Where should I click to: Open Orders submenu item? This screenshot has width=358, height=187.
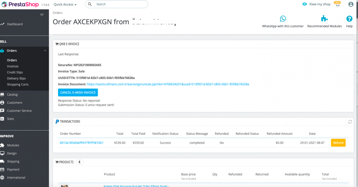click(x=12, y=60)
